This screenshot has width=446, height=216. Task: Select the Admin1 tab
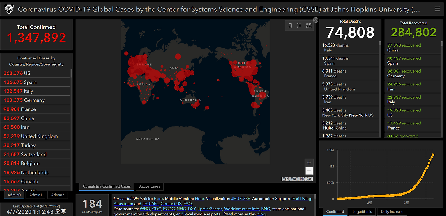point(36,195)
